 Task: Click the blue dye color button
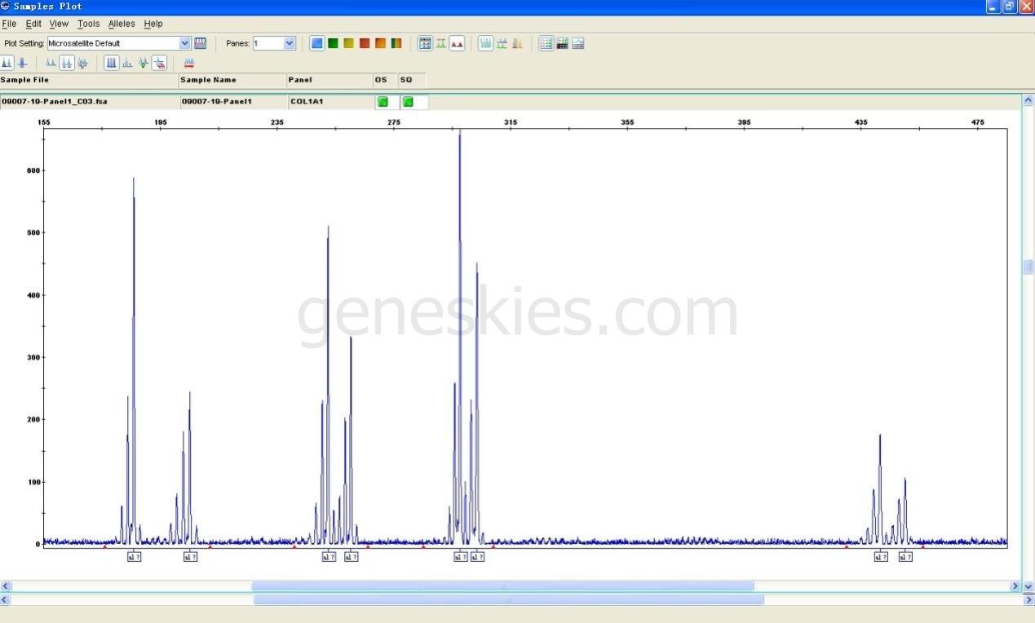(317, 43)
